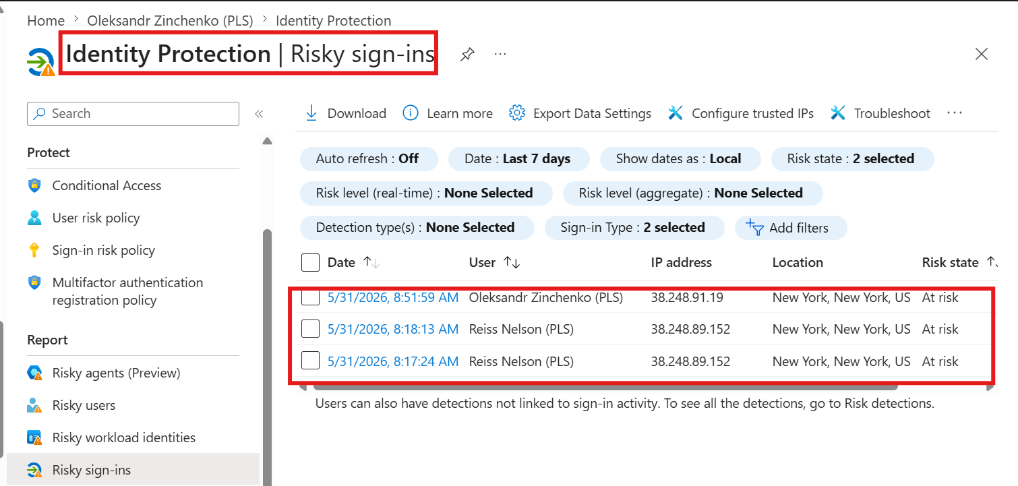The height and width of the screenshot is (486, 1018).
Task: Close the Risky sign-ins blade
Action: [982, 54]
